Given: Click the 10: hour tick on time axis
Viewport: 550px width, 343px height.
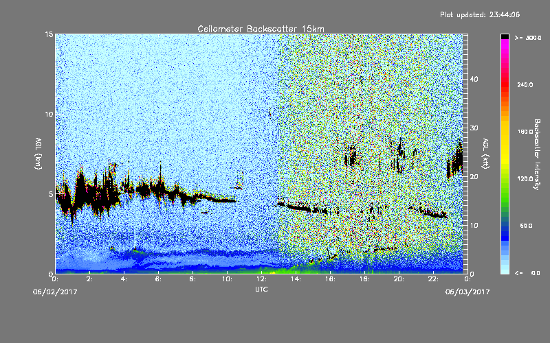Looking at the screenshot, I should (228, 279).
